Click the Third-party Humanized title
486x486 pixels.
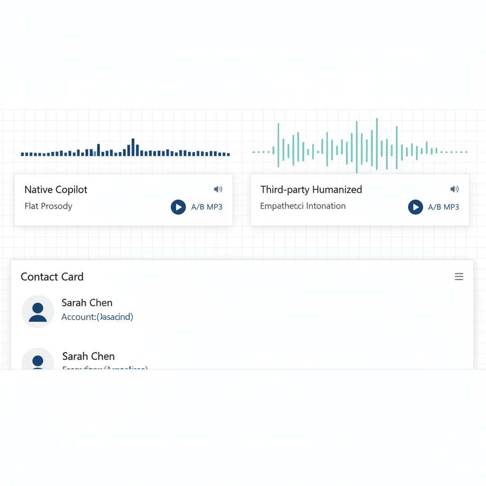click(311, 190)
